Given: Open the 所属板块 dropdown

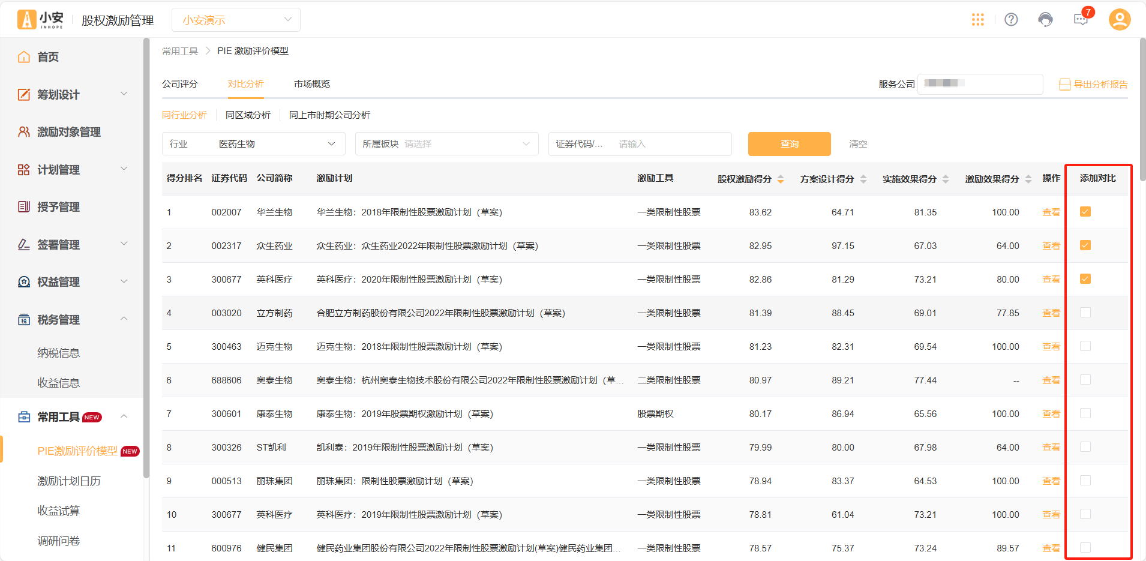Looking at the screenshot, I should 446,144.
